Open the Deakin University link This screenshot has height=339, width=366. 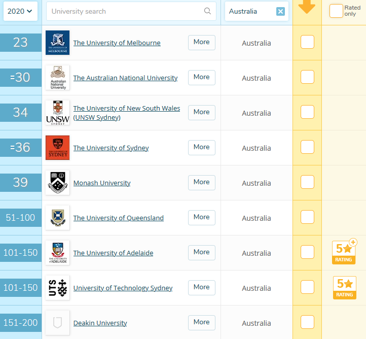[100, 323]
